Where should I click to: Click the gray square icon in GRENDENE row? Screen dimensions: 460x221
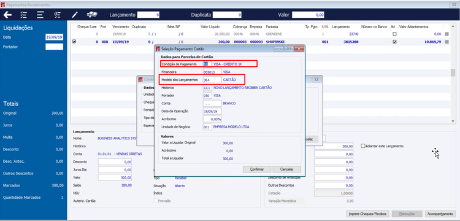(447, 34)
